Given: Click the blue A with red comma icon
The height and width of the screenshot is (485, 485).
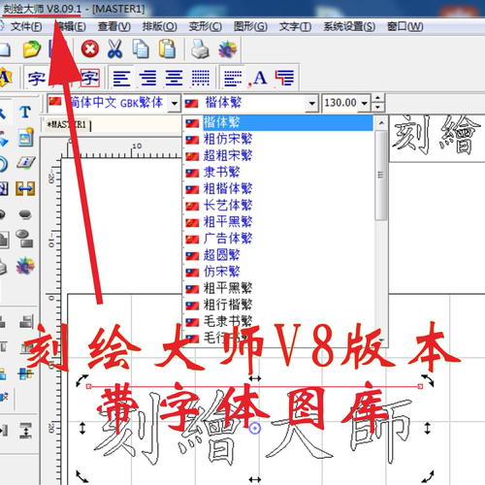Looking at the screenshot, I should pos(258,79).
